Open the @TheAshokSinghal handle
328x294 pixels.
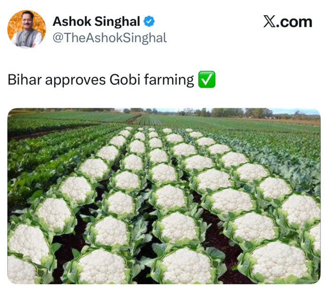[110, 38]
